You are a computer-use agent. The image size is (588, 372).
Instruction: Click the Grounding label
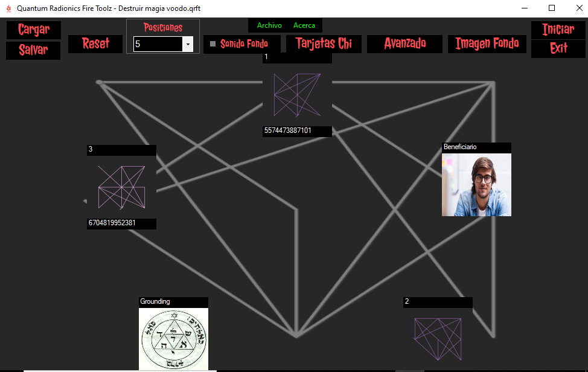[x=173, y=302]
